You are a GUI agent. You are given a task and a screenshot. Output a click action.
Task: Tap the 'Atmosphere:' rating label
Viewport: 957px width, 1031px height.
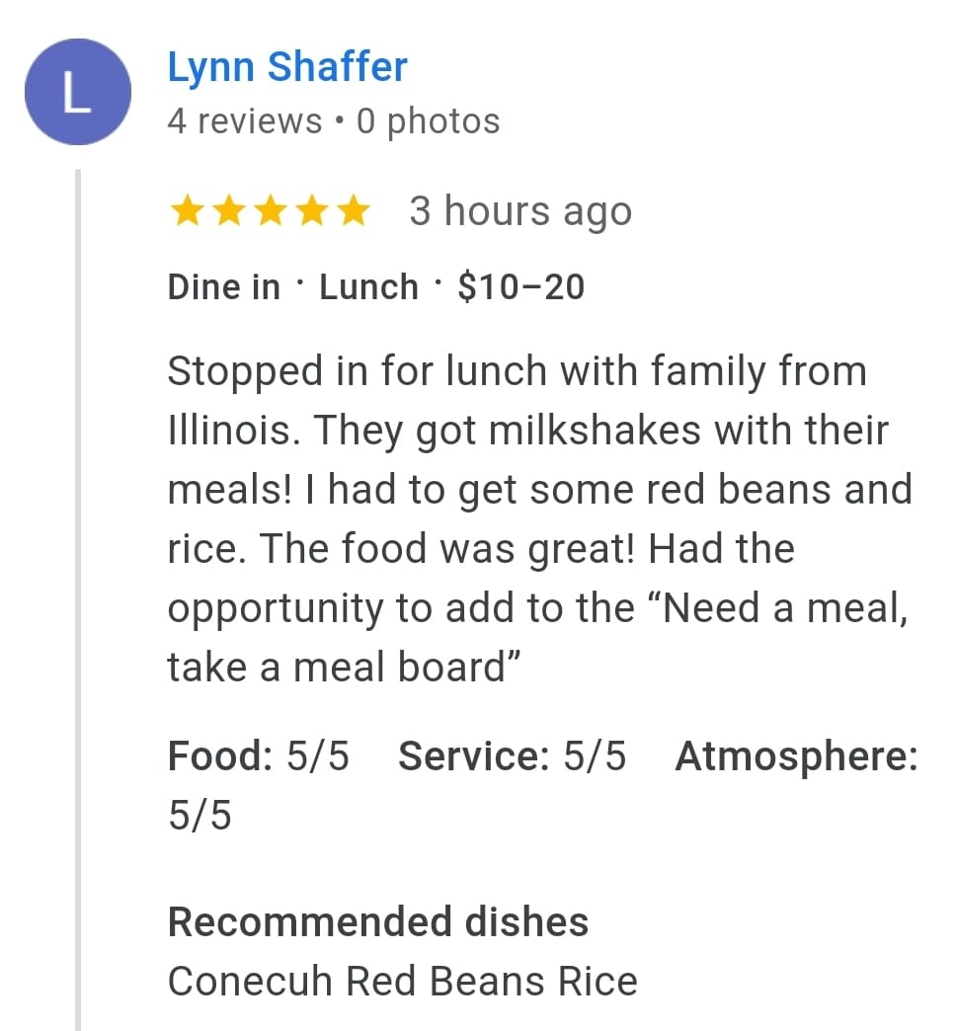(797, 756)
